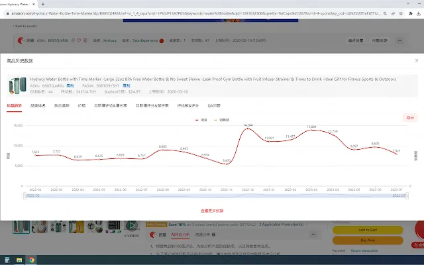The height and width of the screenshot is (265, 424).
Task: Select the AI评论分析 tab
Action: tap(180, 235)
